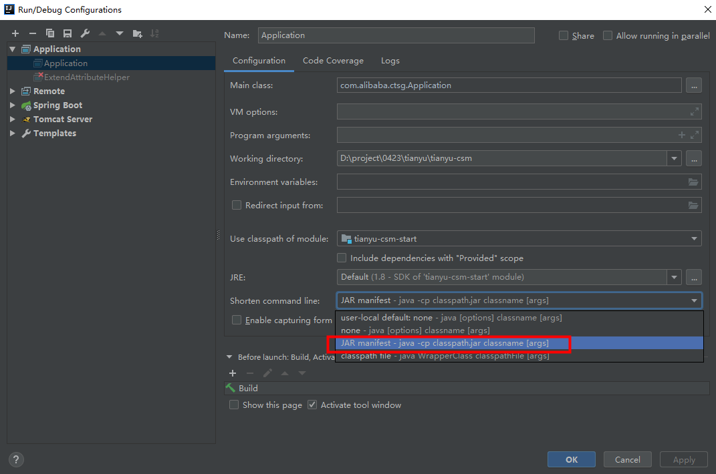716x474 pixels.
Task: Open the Working directory dropdown
Action: [675, 158]
